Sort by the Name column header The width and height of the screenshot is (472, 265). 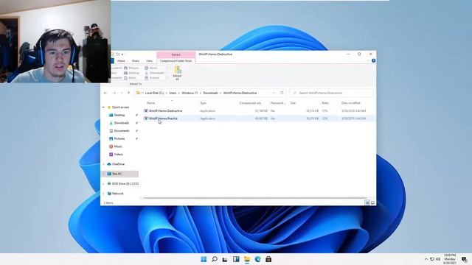click(x=150, y=103)
